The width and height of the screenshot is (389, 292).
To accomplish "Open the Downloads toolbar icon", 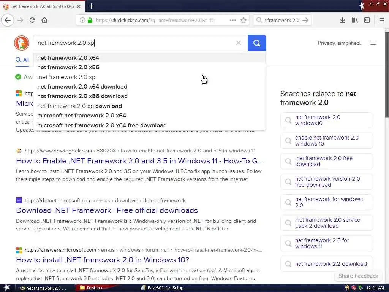I will [x=343, y=20].
